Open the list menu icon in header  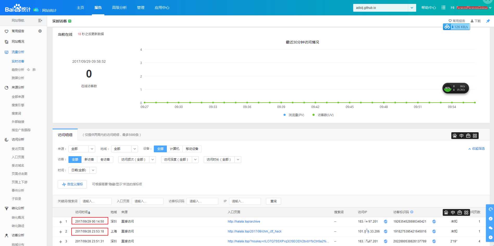pyautogui.click(x=444, y=8)
